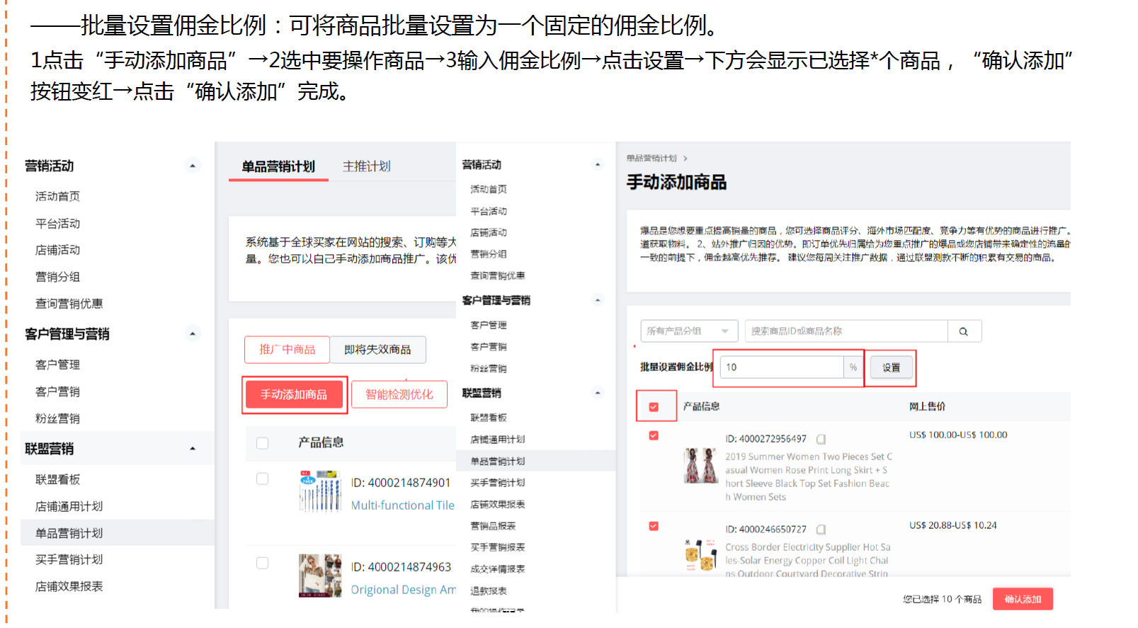Screen dimensions: 1138x628
Task: Open 退款报表 in middle sidebar
Action: (489, 590)
